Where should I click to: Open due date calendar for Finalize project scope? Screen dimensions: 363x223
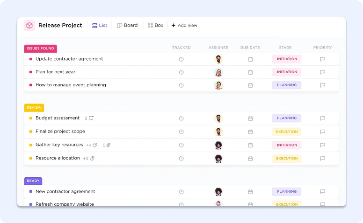[250, 132]
